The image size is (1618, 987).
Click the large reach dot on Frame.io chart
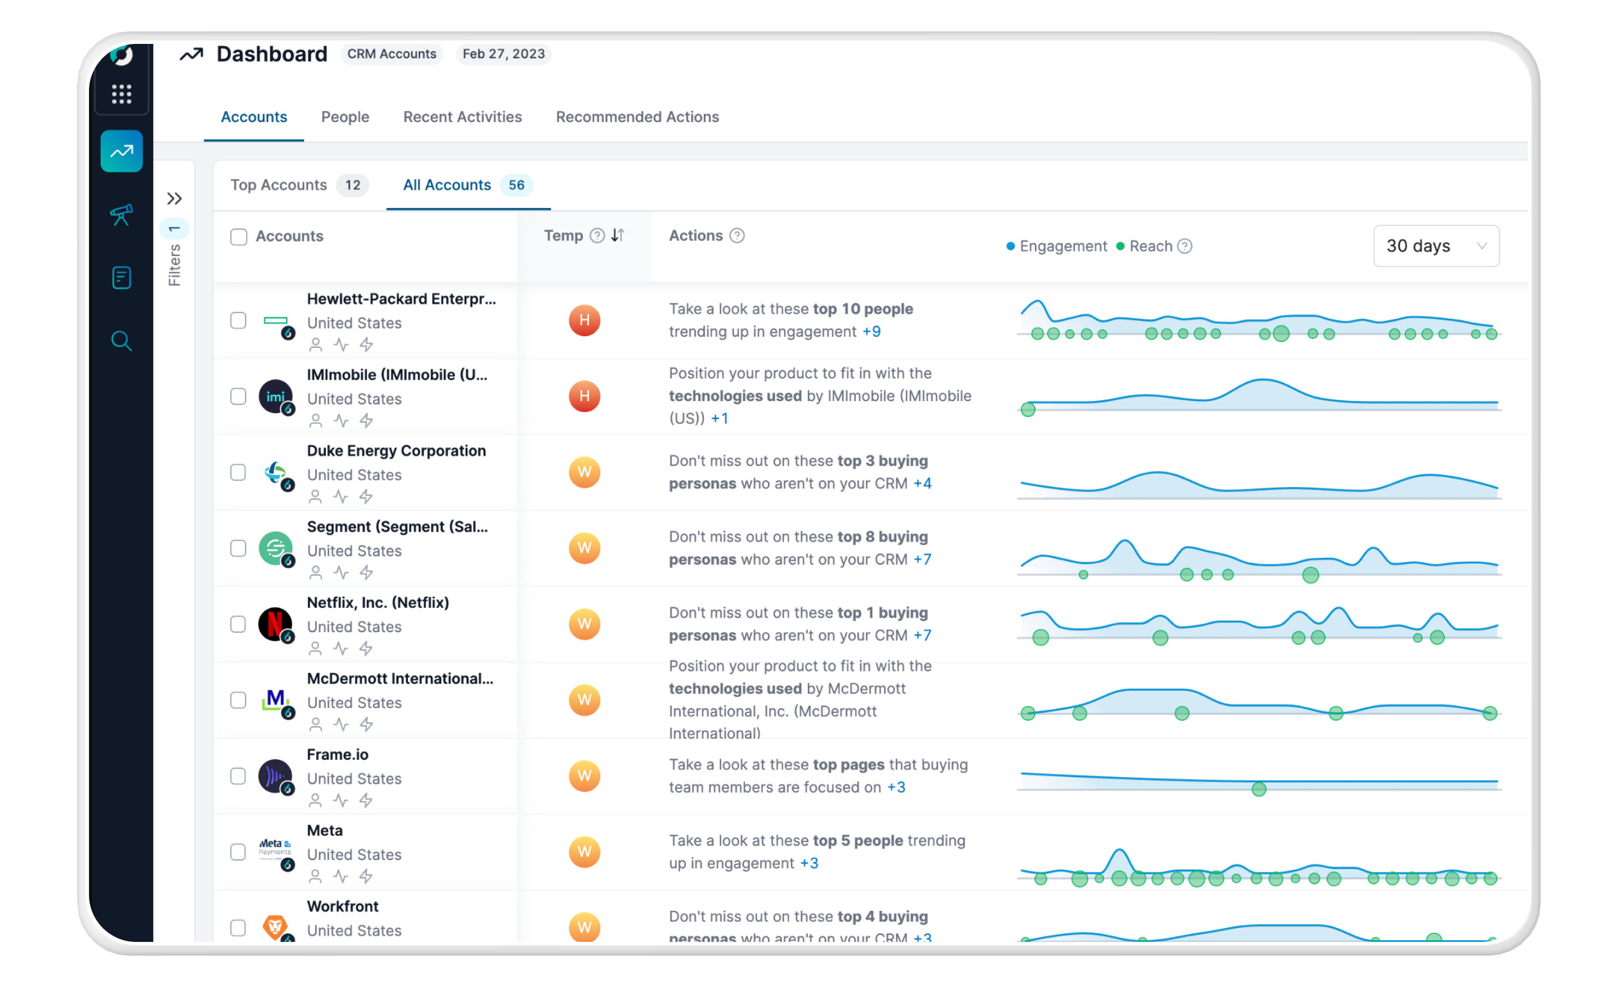point(1259,789)
